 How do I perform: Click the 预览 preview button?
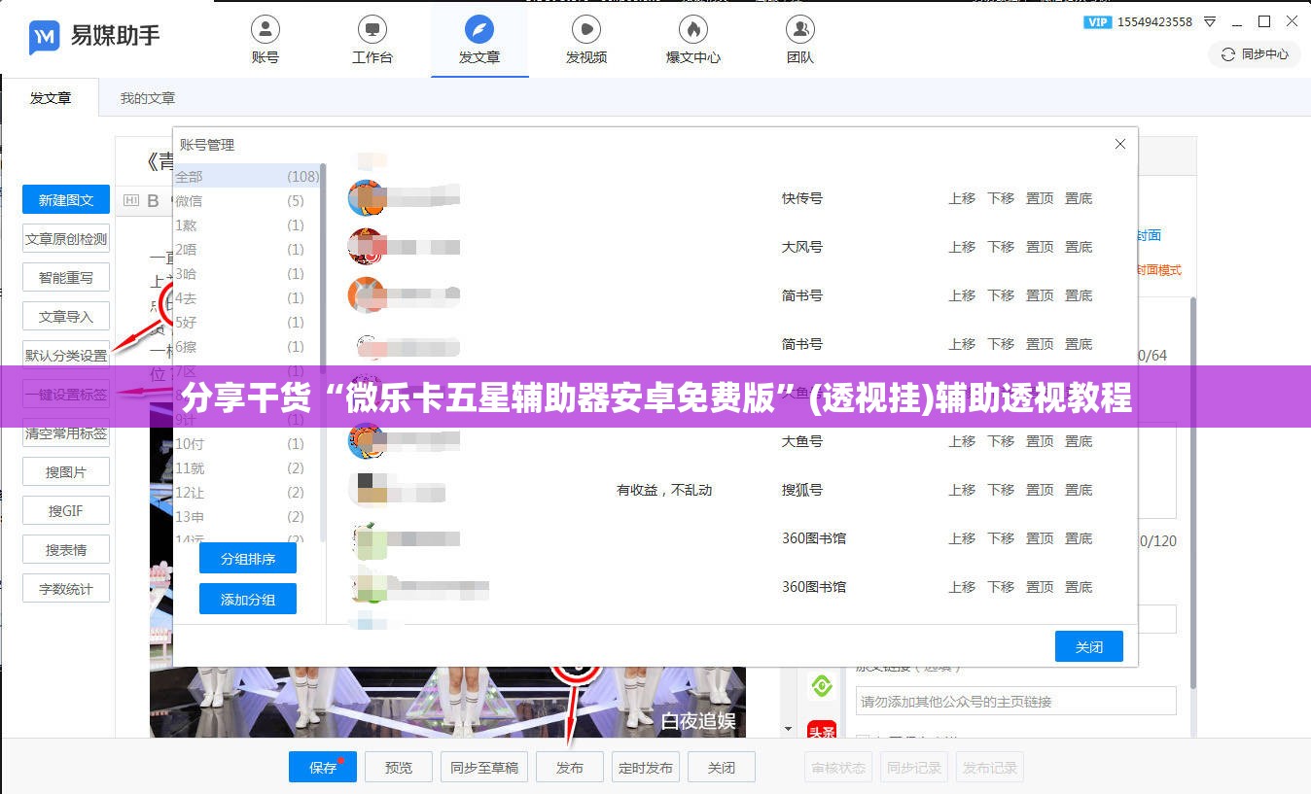click(x=399, y=767)
